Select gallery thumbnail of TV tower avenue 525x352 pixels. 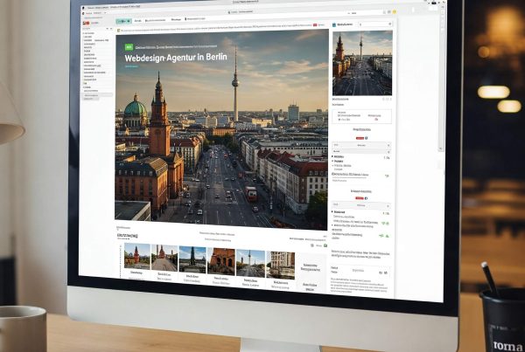click(250, 263)
